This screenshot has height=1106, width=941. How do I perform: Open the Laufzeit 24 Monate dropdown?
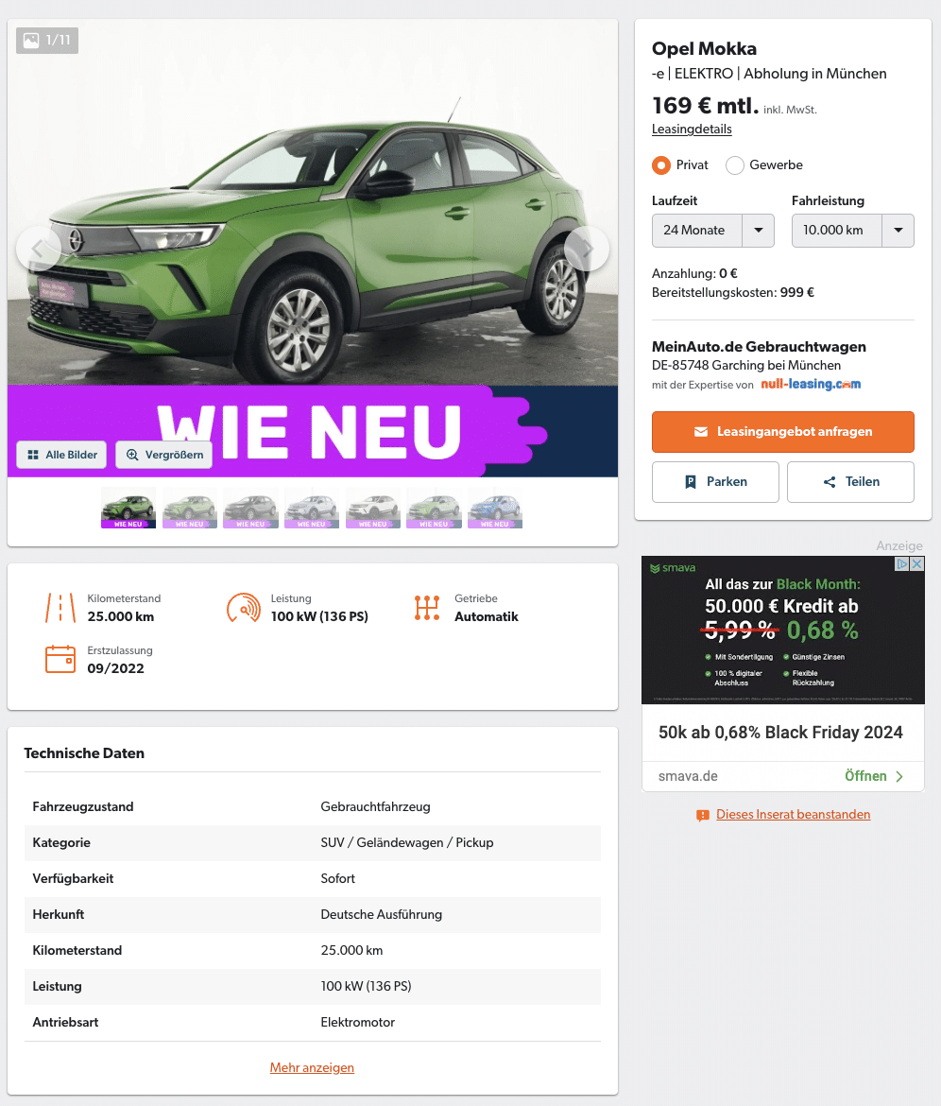[x=713, y=231]
